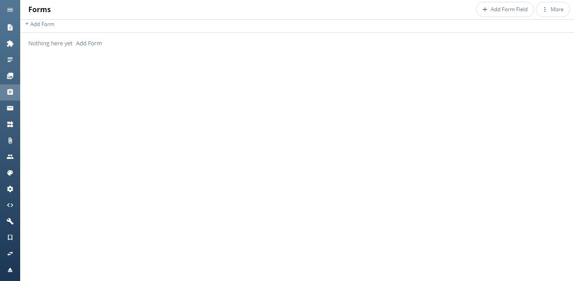Open the gear settings icon

(10, 189)
